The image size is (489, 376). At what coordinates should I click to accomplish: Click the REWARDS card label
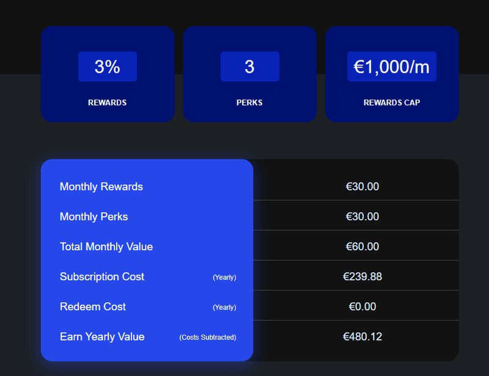click(x=108, y=103)
